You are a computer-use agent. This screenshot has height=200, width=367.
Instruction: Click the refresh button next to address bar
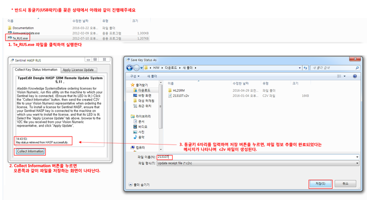(306, 68)
